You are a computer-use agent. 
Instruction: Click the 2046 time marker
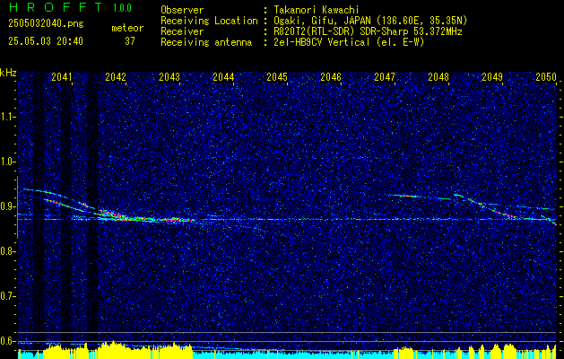pyautogui.click(x=331, y=77)
